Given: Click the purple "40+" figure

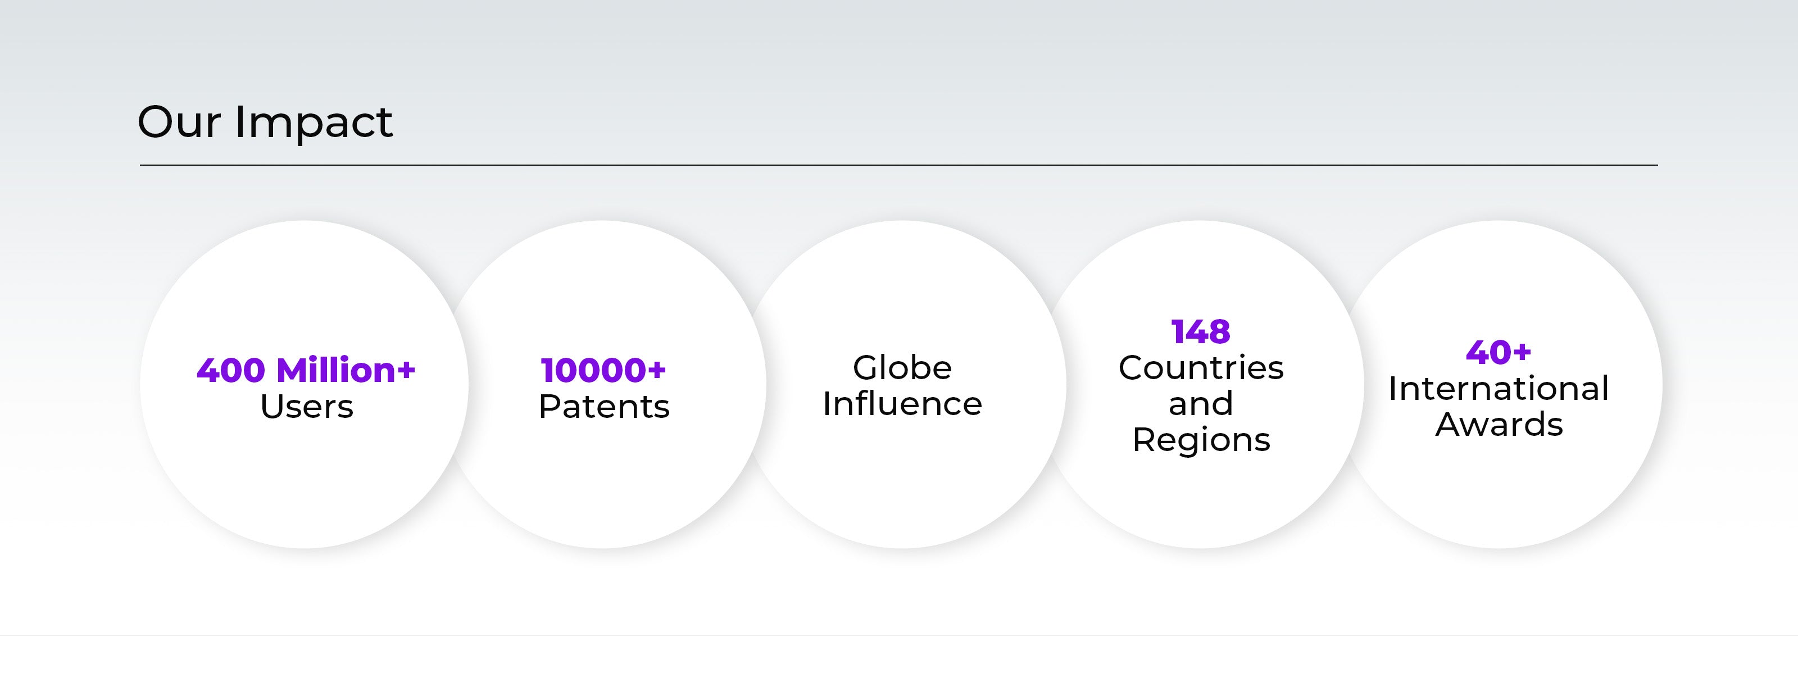Looking at the screenshot, I should [1499, 352].
